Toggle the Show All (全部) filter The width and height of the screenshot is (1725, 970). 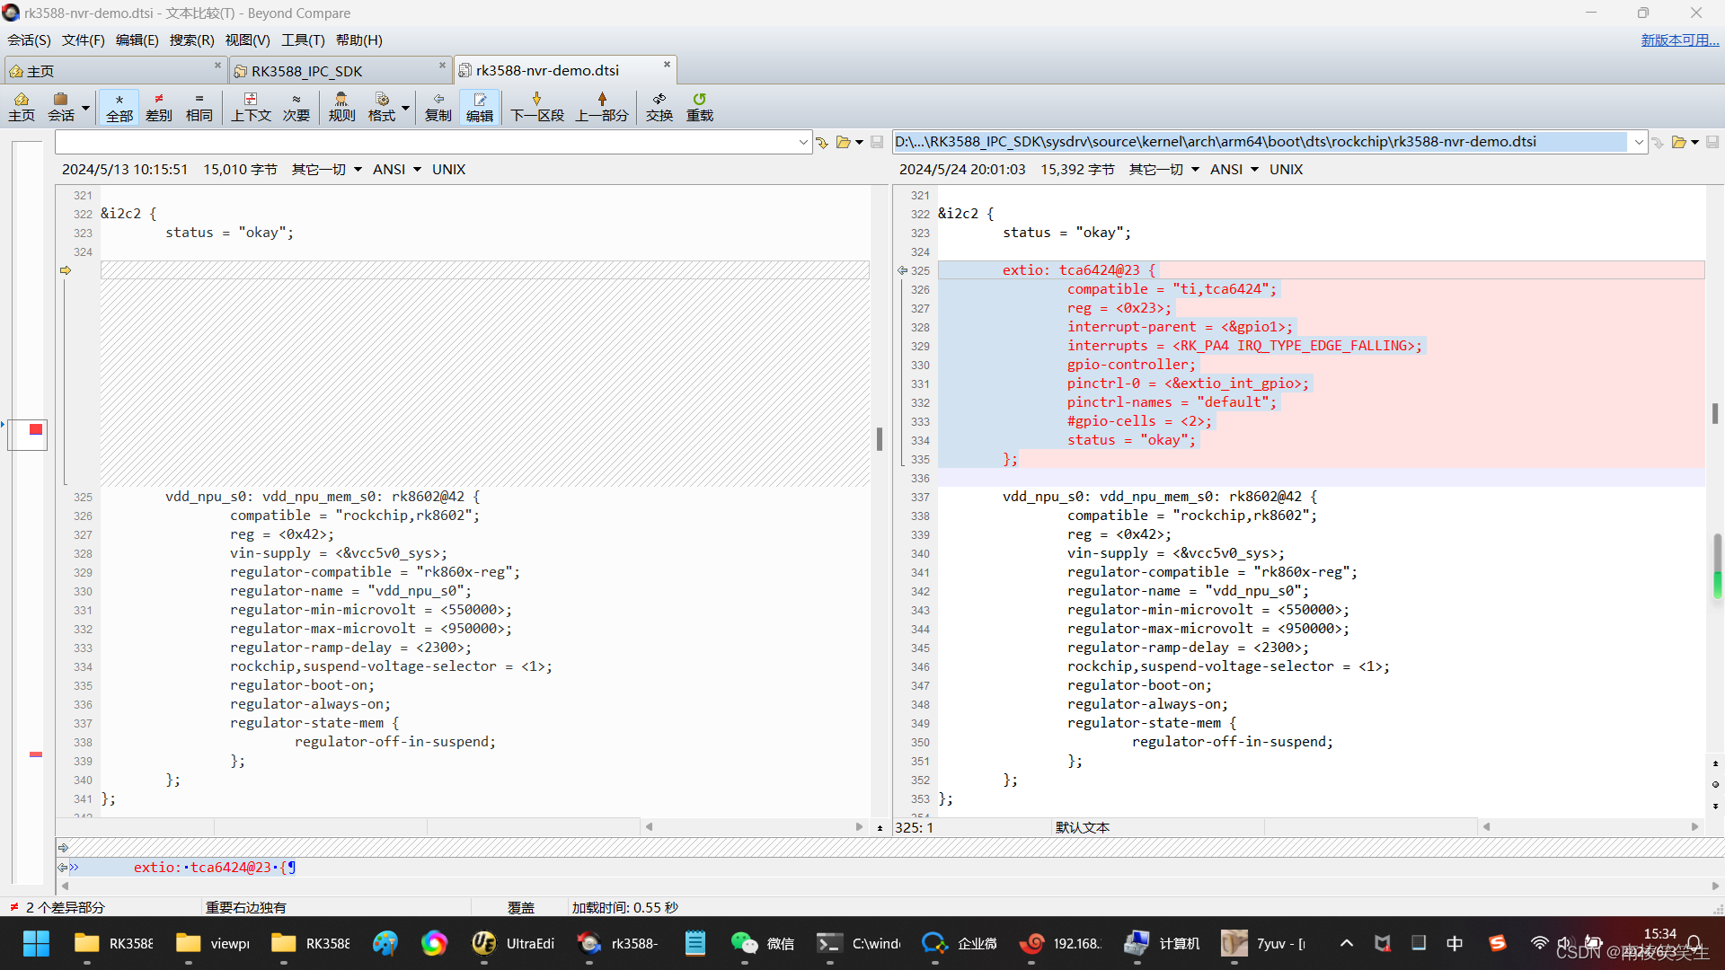[x=119, y=106]
